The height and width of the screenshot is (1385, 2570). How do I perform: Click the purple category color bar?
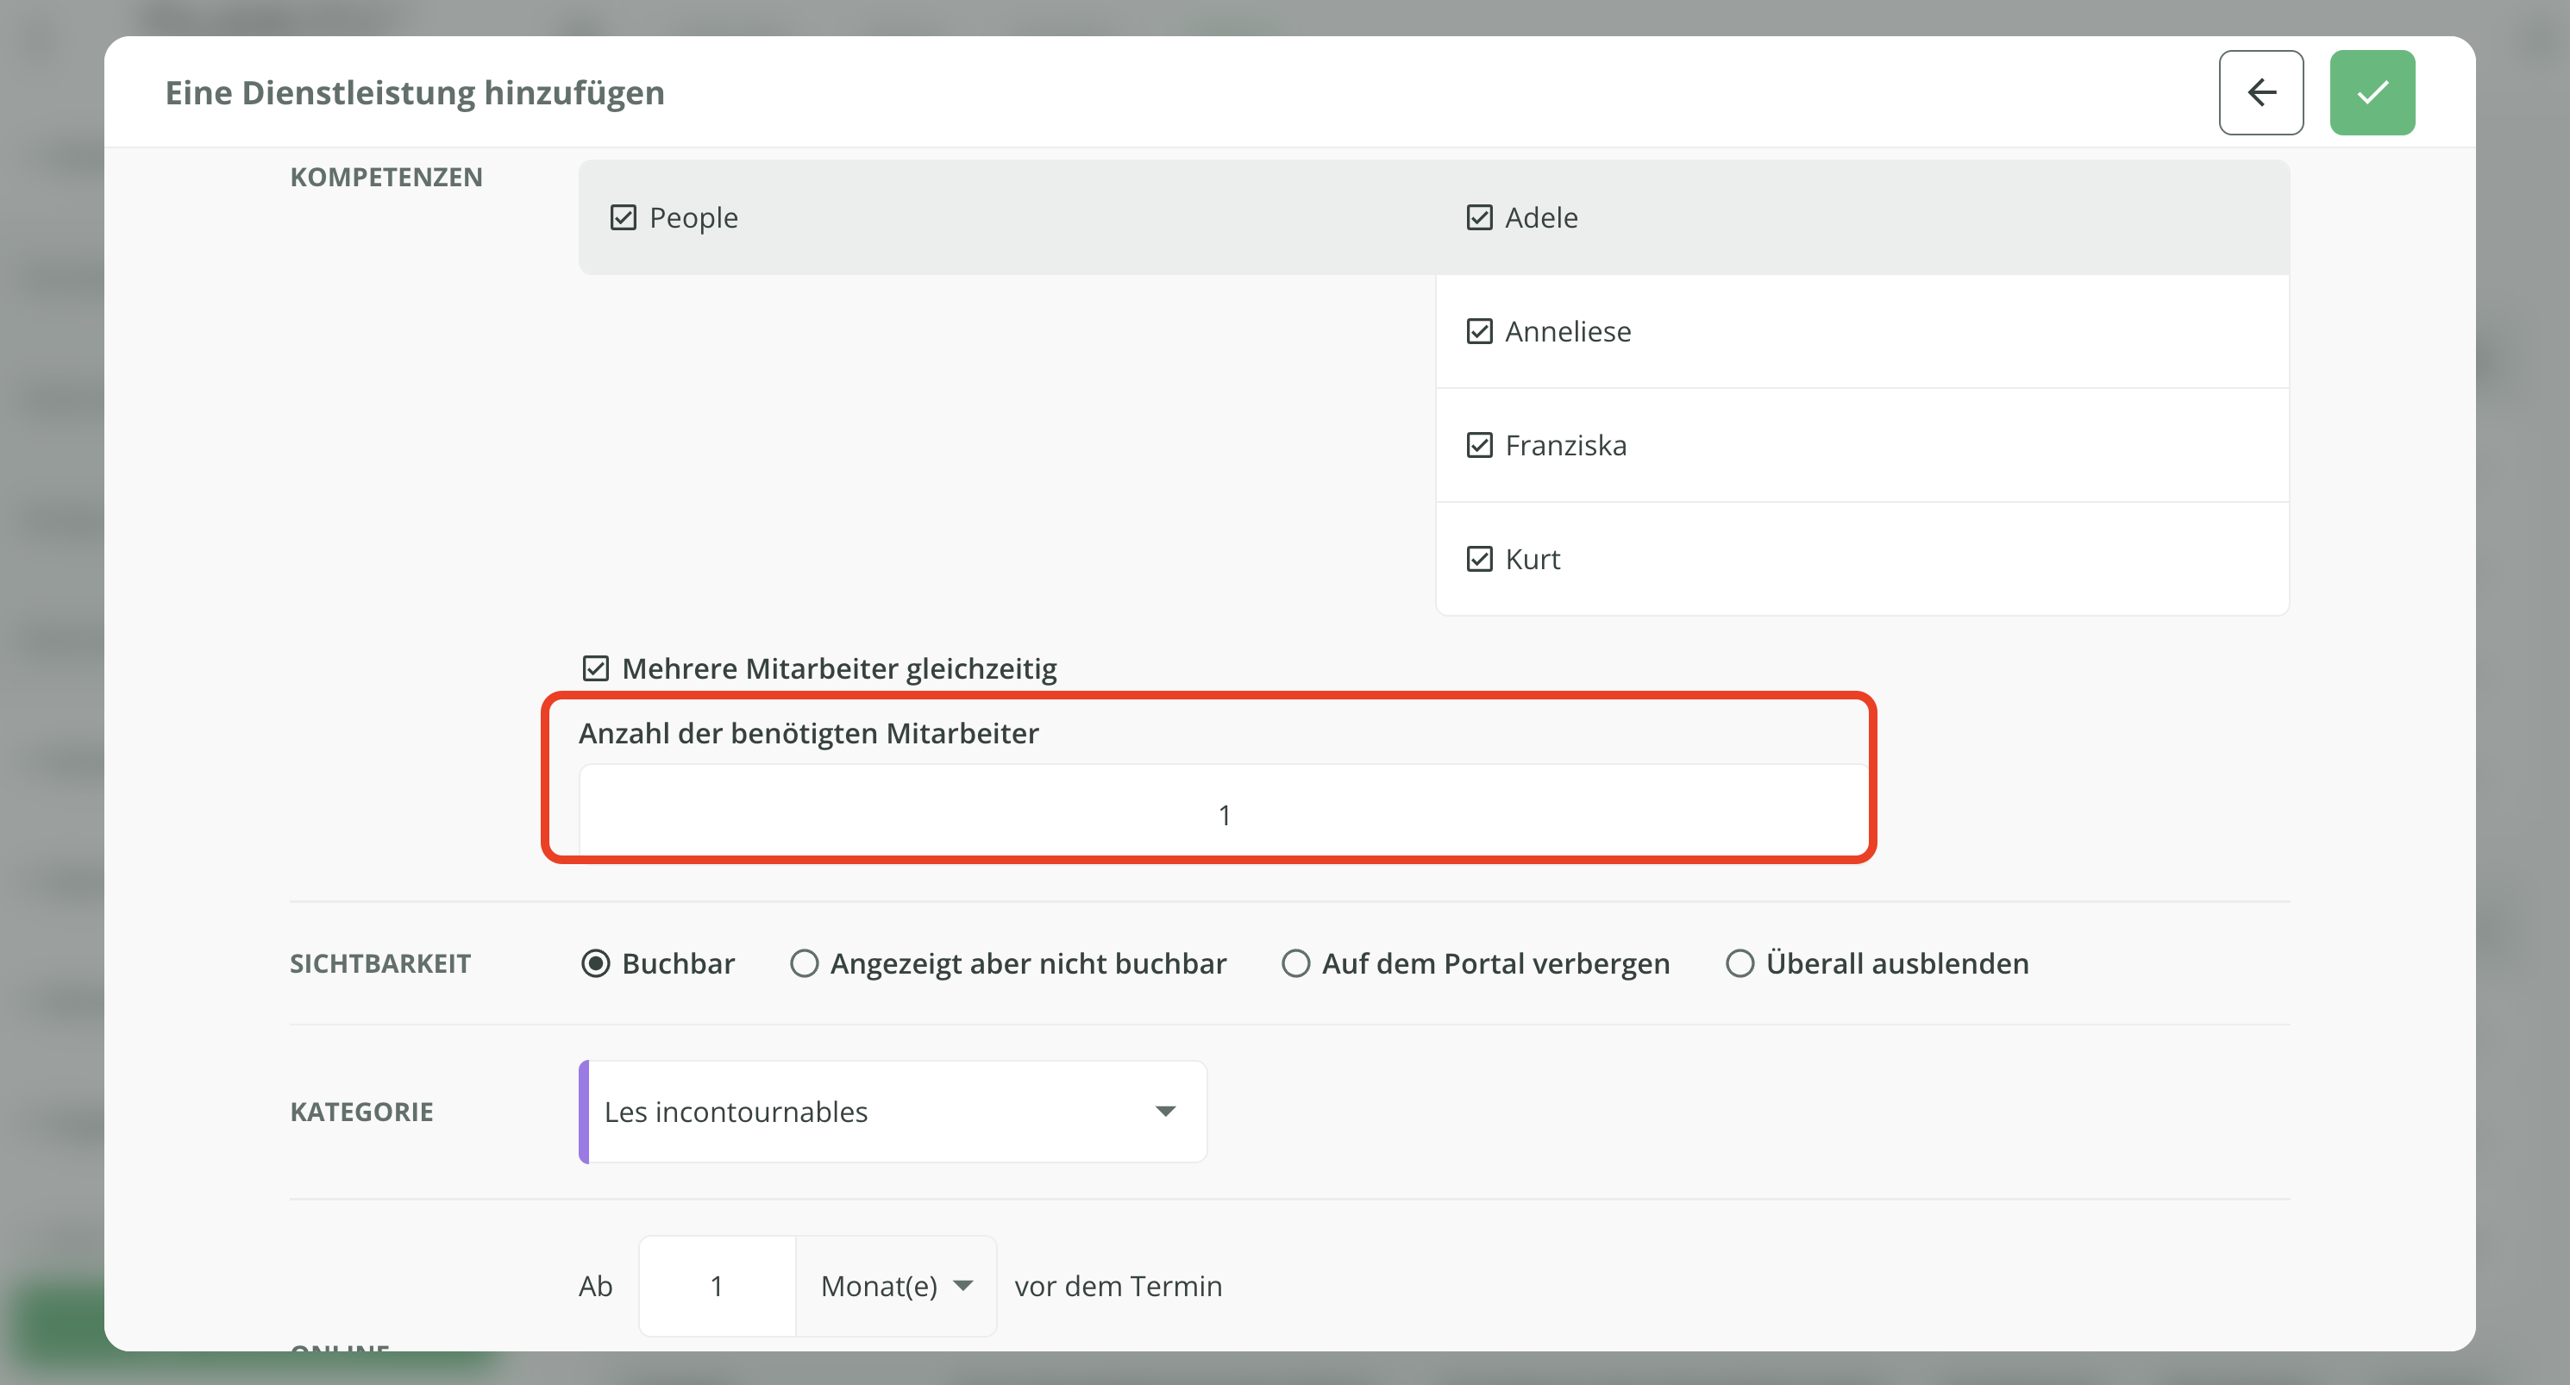[585, 1112]
